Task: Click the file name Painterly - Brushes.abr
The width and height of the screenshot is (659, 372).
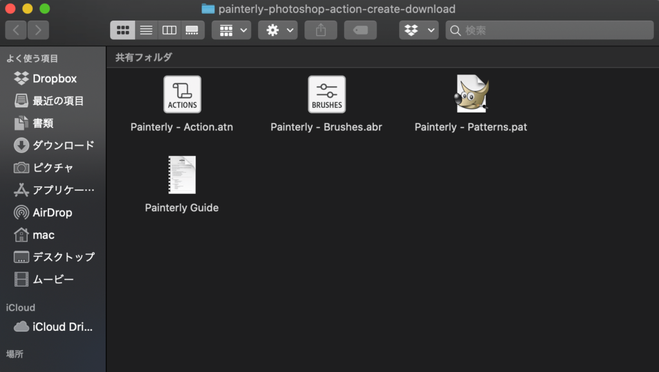Action: [x=326, y=127]
